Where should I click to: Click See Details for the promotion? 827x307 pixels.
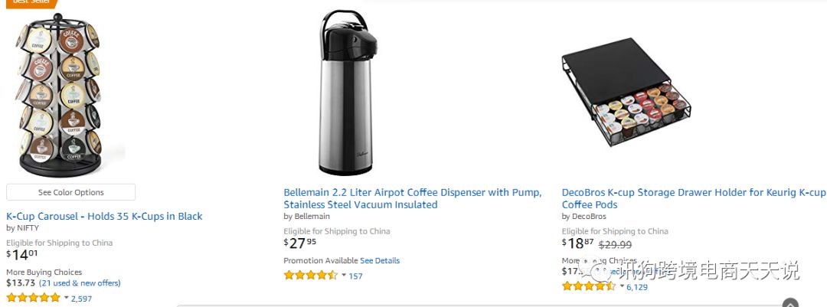(380, 260)
